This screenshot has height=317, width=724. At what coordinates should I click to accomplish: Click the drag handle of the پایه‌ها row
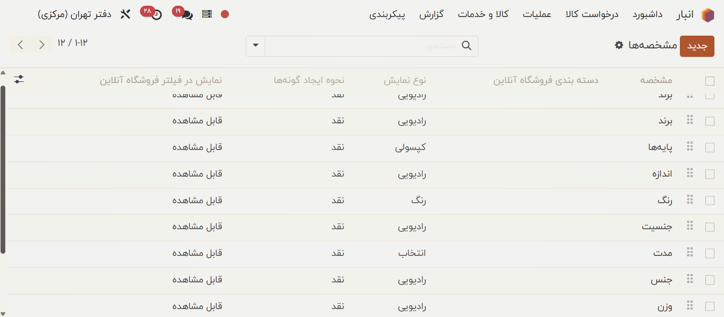[691, 146]
